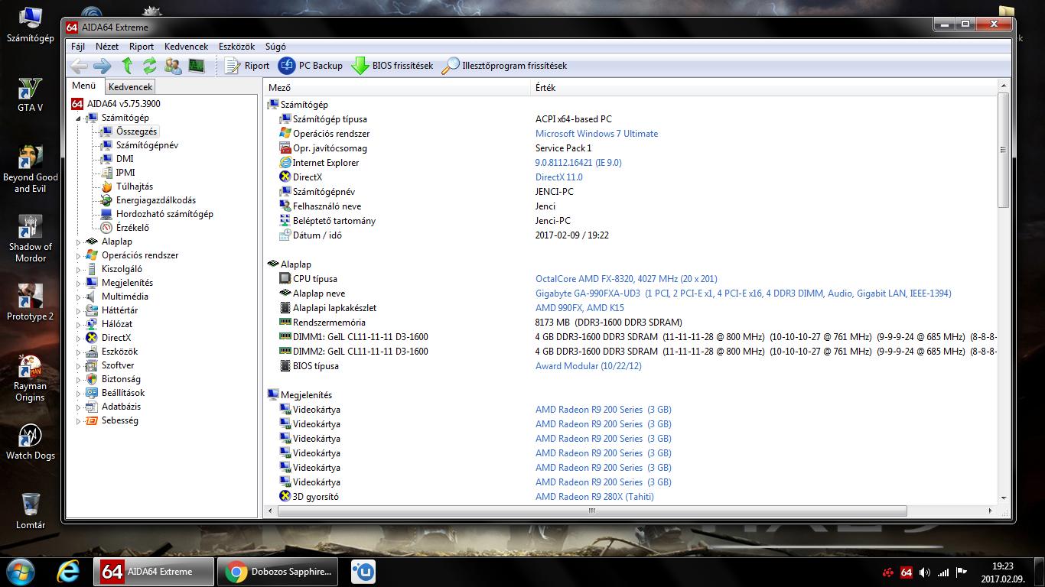Select IPMI in the tree
This screenshot has height=587, width=1045.
[x=125, y=173]
